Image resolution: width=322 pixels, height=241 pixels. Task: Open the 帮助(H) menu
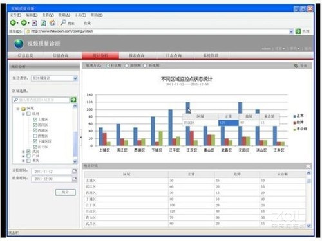[97, 15]
